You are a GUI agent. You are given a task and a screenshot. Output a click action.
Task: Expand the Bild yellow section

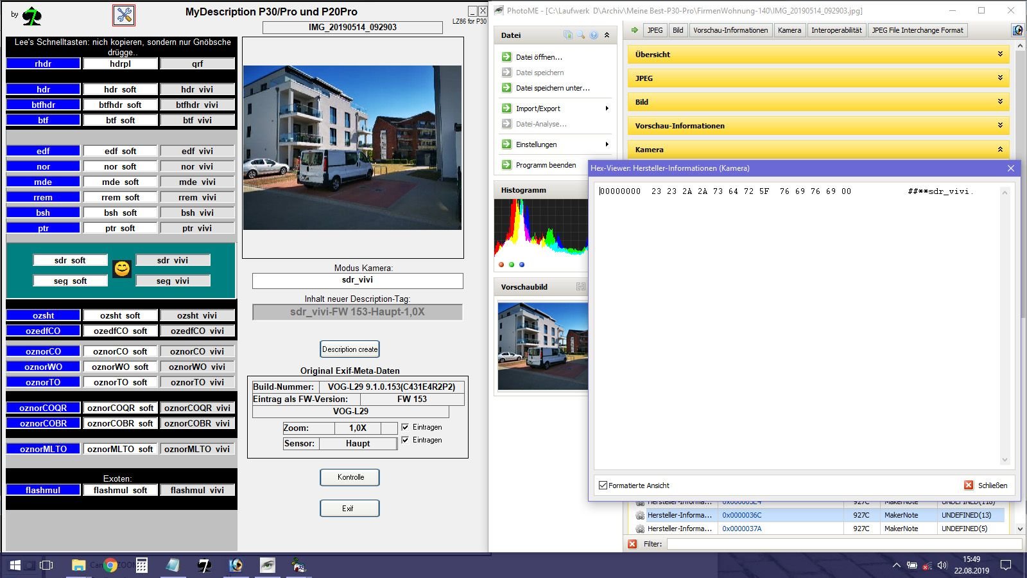tap(818, 102)
